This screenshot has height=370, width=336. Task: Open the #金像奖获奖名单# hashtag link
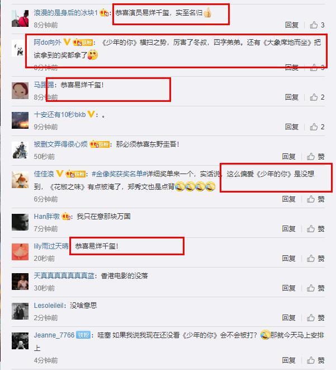pos(117,174)
